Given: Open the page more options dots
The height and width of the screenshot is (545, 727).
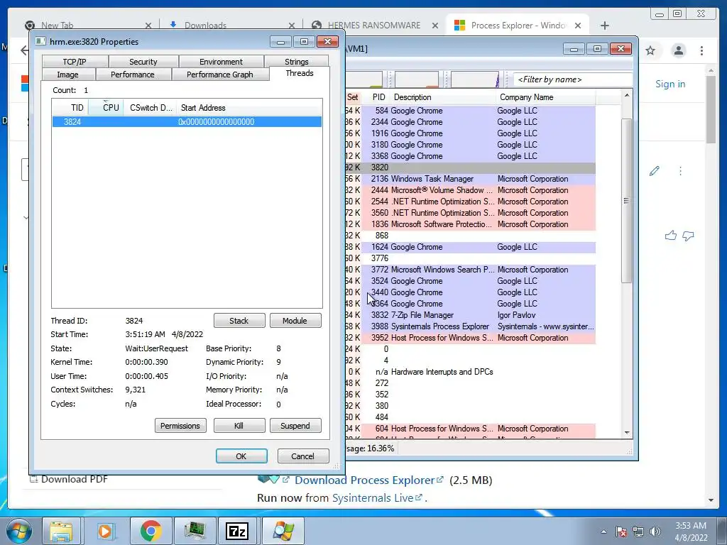Looking at the screenshot, I should tap(681, 171).
